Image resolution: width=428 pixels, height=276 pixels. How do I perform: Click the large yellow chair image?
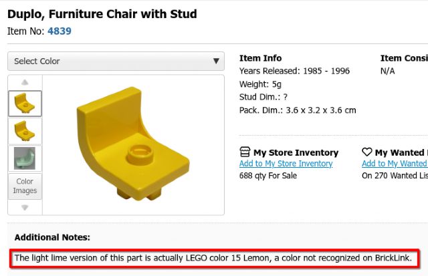tap(134, 145)
